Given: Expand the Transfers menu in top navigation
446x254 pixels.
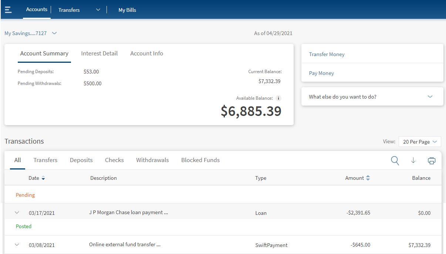Looking at the screenshot, I should tap(98, 10).
